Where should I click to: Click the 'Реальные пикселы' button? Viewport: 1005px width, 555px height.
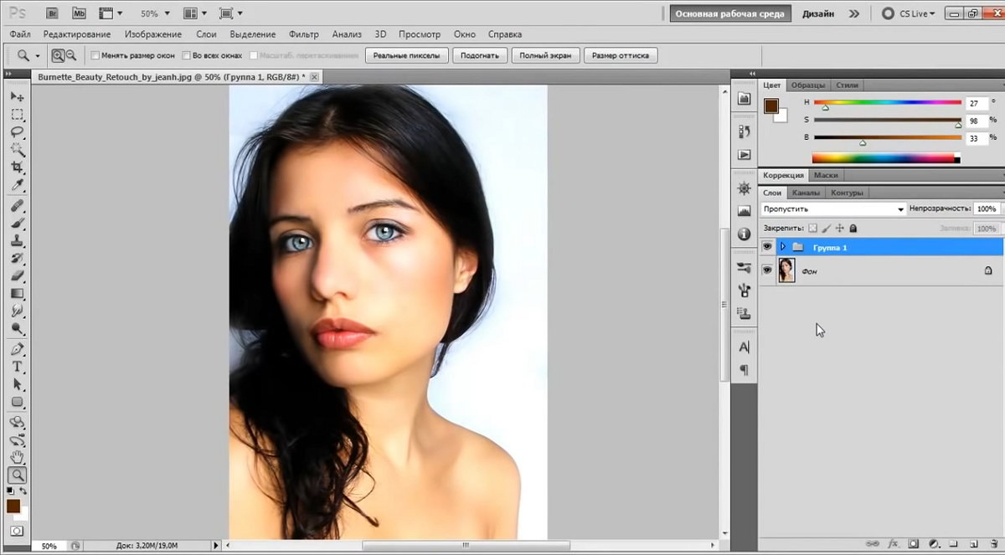pos(405,55)
